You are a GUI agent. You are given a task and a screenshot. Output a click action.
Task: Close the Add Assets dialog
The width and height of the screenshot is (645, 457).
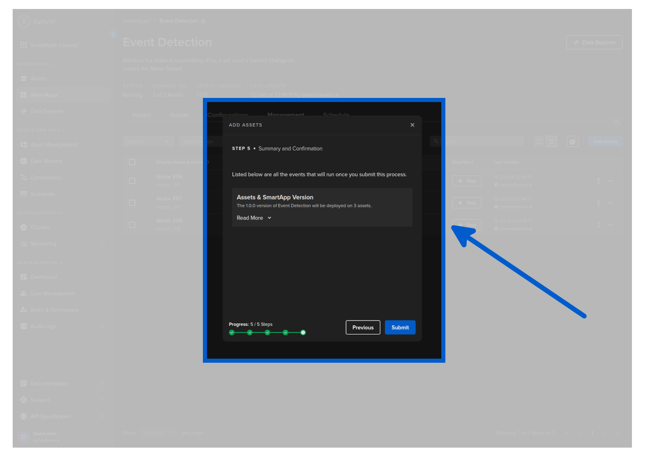[x=412, y=125]
